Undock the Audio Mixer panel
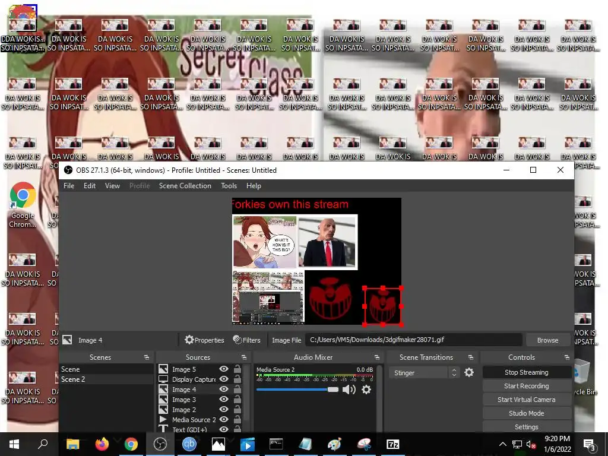Viewport: 608px width, 456px height. click(x=377, y=357)
